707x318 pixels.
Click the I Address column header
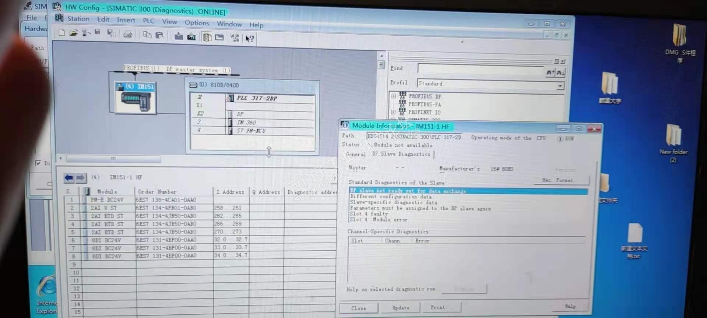(231, 192)
